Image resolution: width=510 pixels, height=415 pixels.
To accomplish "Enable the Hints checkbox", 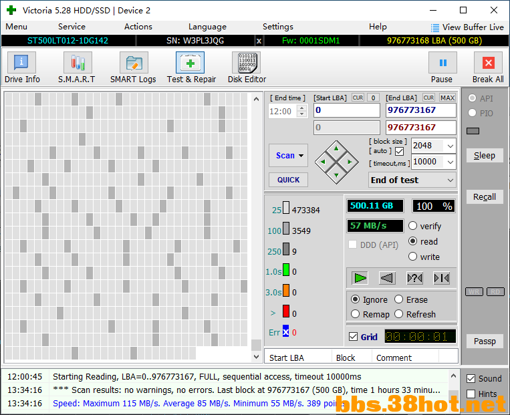I will click(471, 394).
